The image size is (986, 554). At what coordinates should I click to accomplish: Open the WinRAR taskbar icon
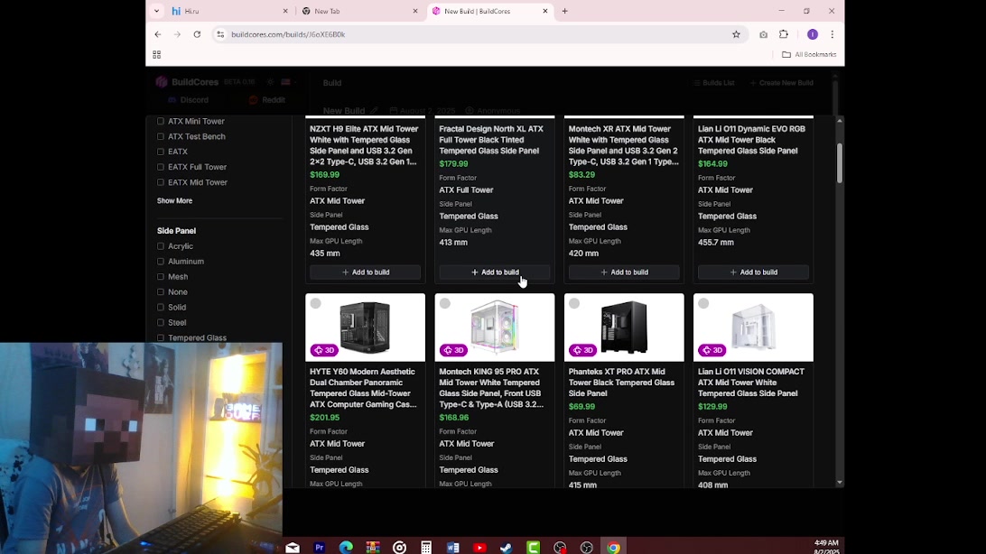tap(373, 548)
